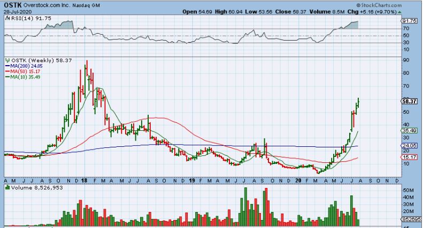Screen dimensions: 423x228
Task: Click the OSTK (Weekly) 58.37 chart label
Action: tap(41, 60)
